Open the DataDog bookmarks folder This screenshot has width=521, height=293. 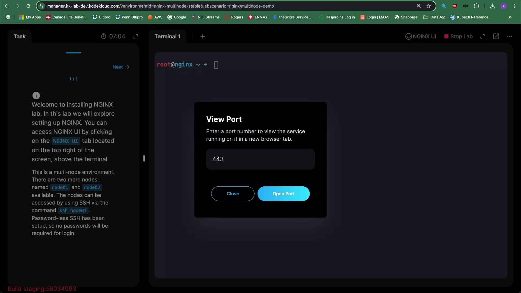434,17
